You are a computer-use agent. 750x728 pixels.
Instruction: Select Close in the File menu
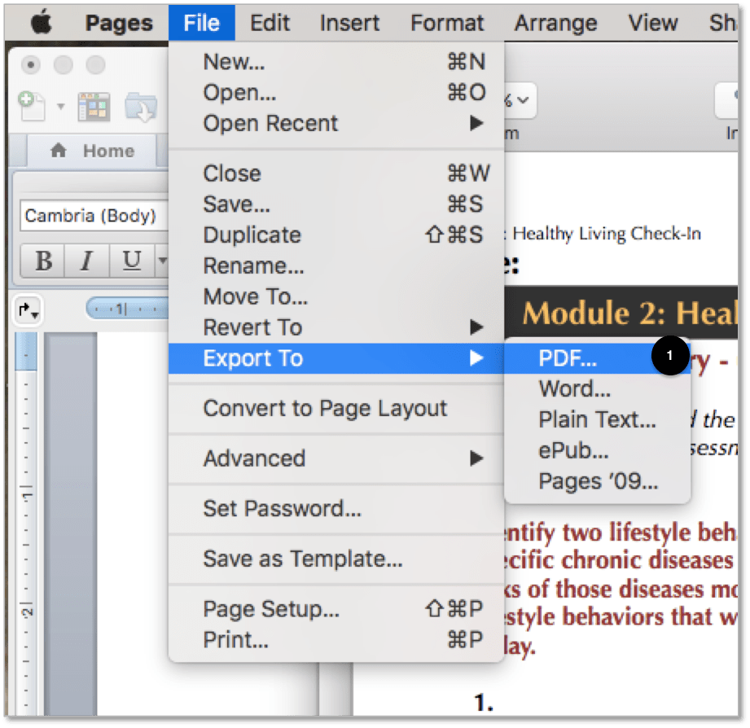(x=336, y=173)
